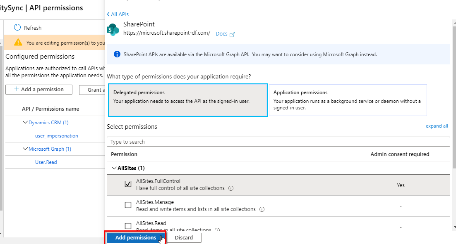Check the AllSites.Manage checkbox
This screenshot has height=244, width=456.
pos(128,205)
